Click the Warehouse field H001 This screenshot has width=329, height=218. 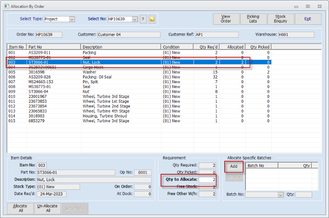[296, 35]
